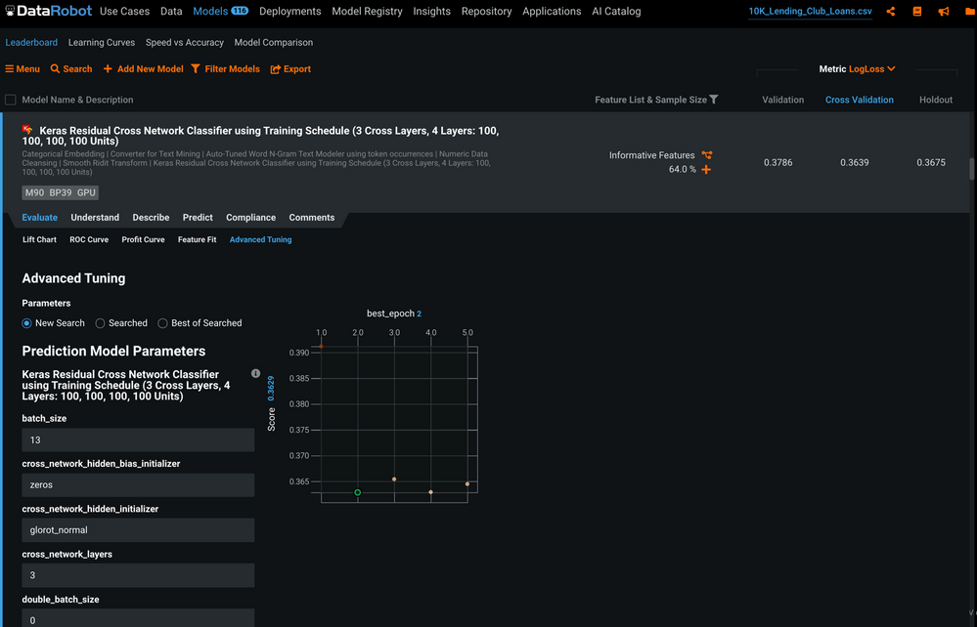
Task: Click the batch_size input field
Action: tap(138, 440)
